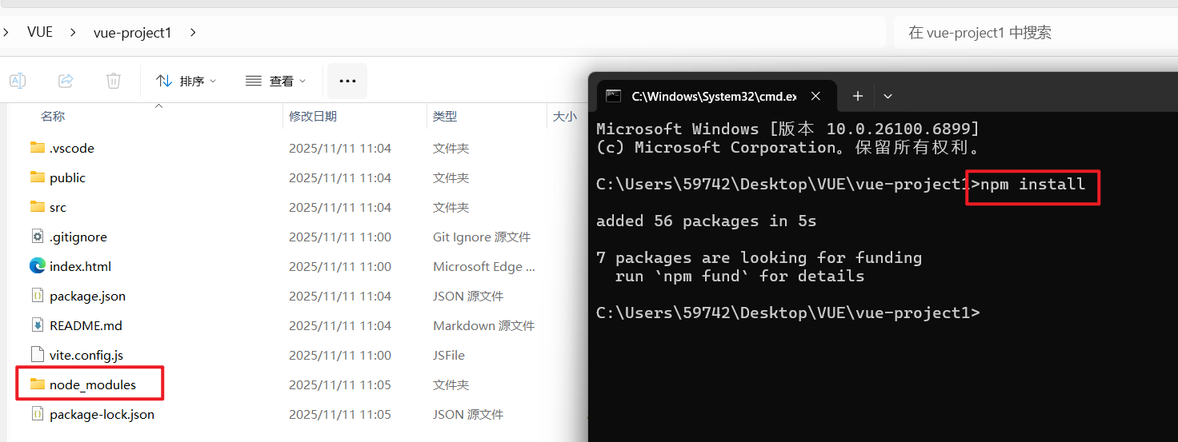1178x442 pixels.
Task: Open the three-dots more options menu
Action: click(347, 81)
